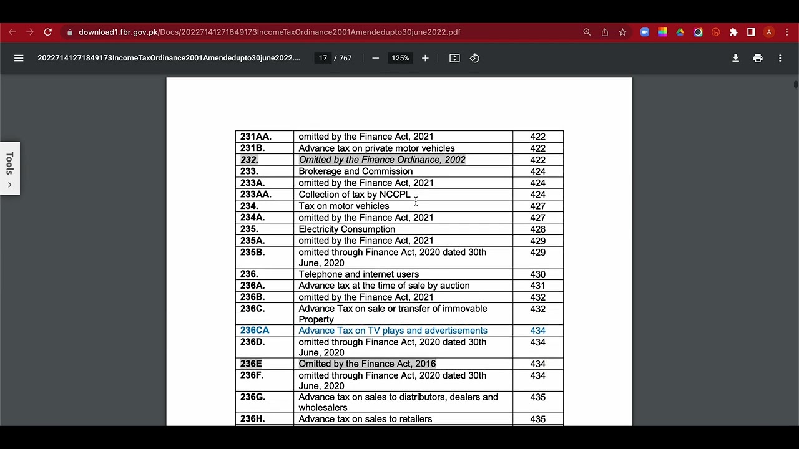
Task: Click 'Collection of tax by NCCPL'
Action: click(355, 195)
